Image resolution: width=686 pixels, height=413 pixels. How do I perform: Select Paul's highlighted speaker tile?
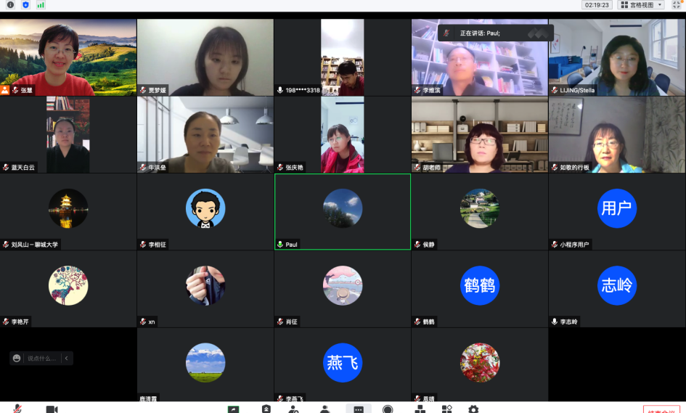point(342,212)
